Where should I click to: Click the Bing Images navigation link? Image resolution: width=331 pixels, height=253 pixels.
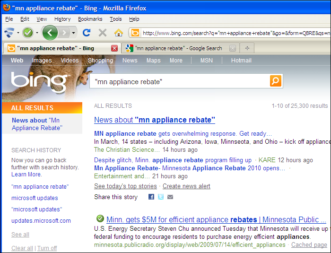point(42,61)
